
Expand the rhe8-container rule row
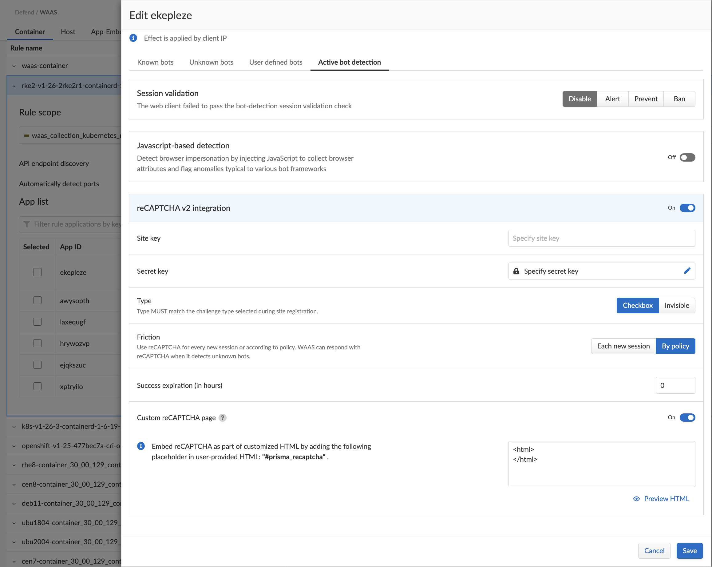point(14,465)
